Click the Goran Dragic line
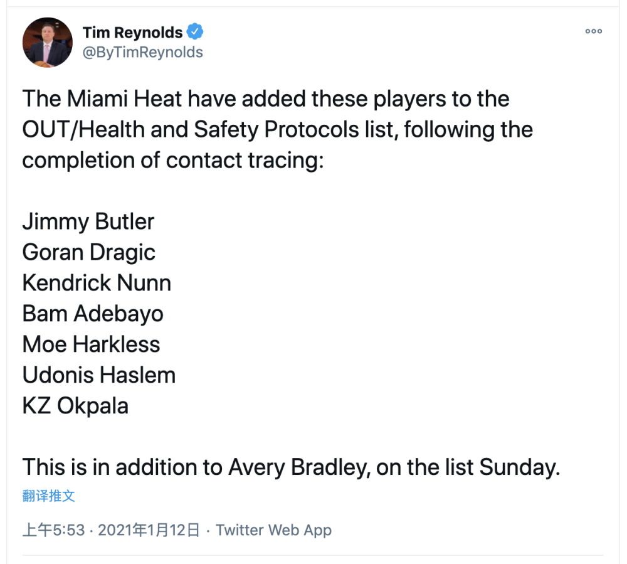Screen dimensions: 627x564 tap(89, 252)
